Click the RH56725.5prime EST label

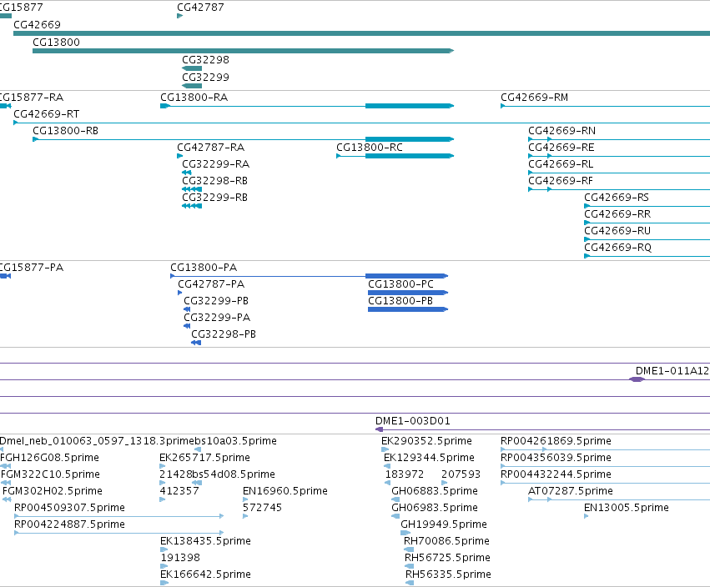coord(447,558)
